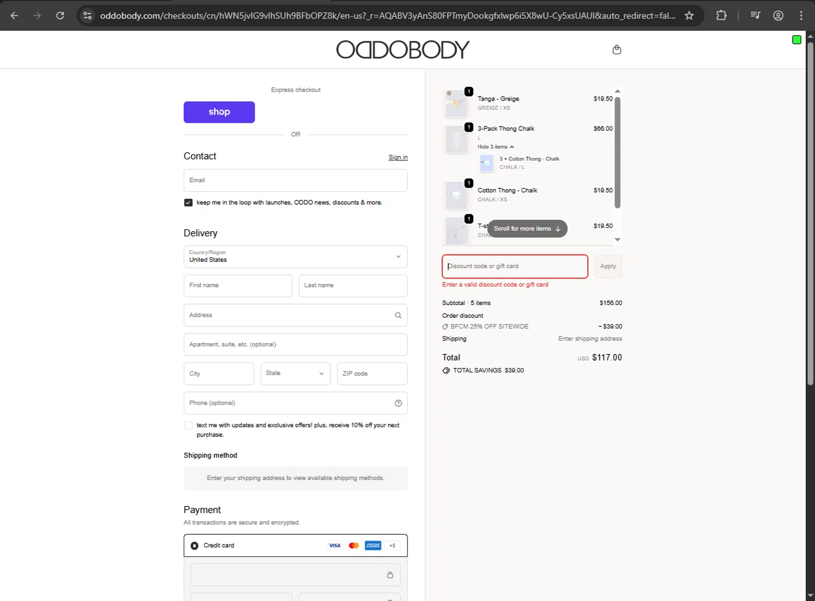The image size is (815, 601).
Task: Click the browser address bar URL
Action: [387, 16]
